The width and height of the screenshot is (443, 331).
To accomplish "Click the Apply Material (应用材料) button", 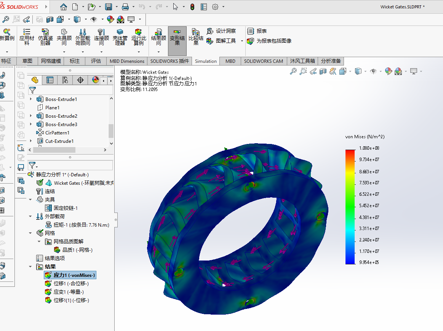I will [27, 37].
